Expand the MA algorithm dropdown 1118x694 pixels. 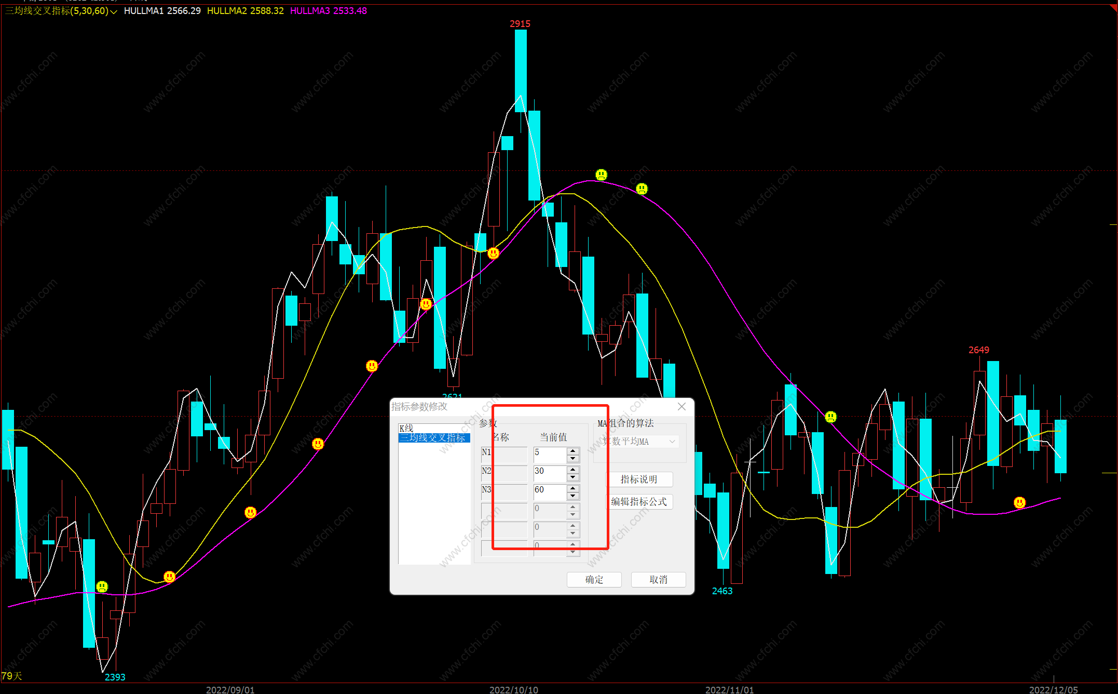pyautogui.click(x=672, y=442)
